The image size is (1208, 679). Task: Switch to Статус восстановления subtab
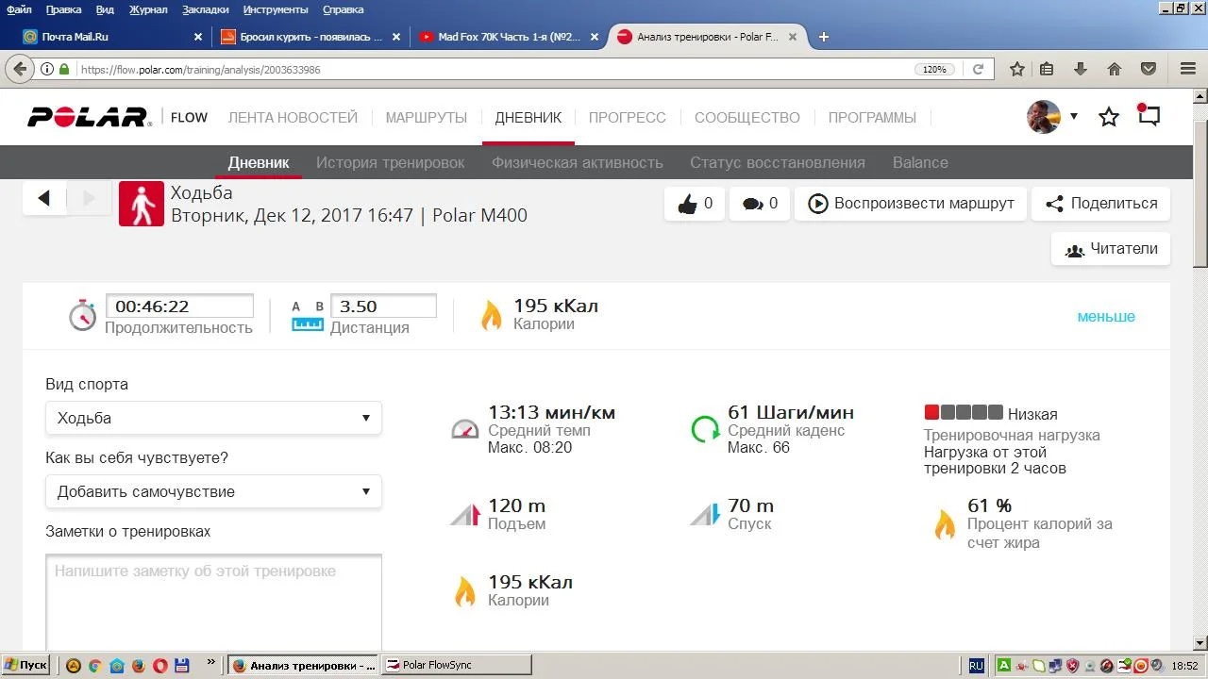pyautogui.click(x=778, y=162)
